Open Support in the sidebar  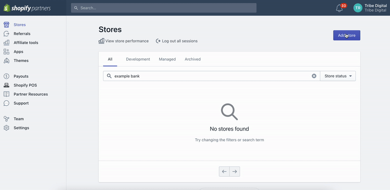click(x=21, y=103)
